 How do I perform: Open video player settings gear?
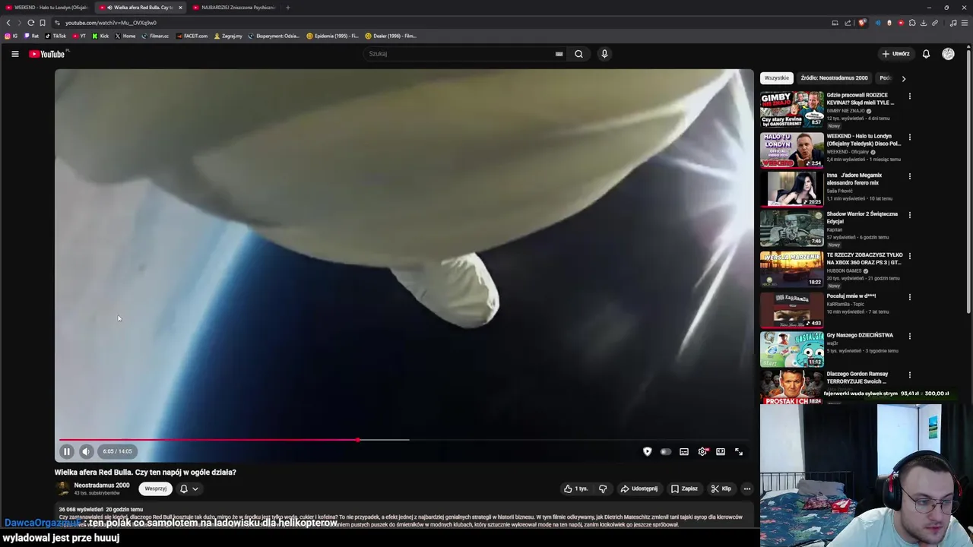[702, 451]
